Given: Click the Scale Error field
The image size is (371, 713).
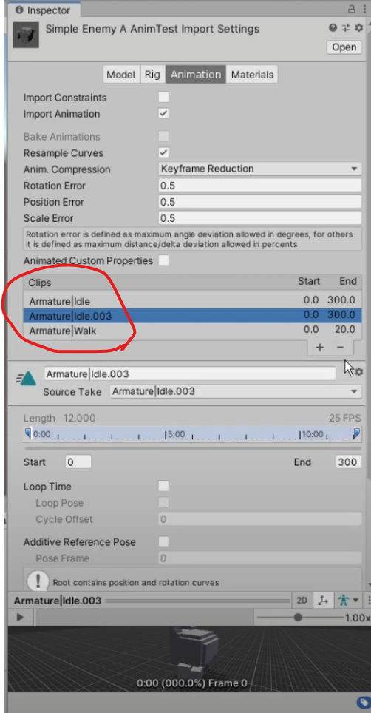Looking at the screenshot, I should click(x=259, y=217).
